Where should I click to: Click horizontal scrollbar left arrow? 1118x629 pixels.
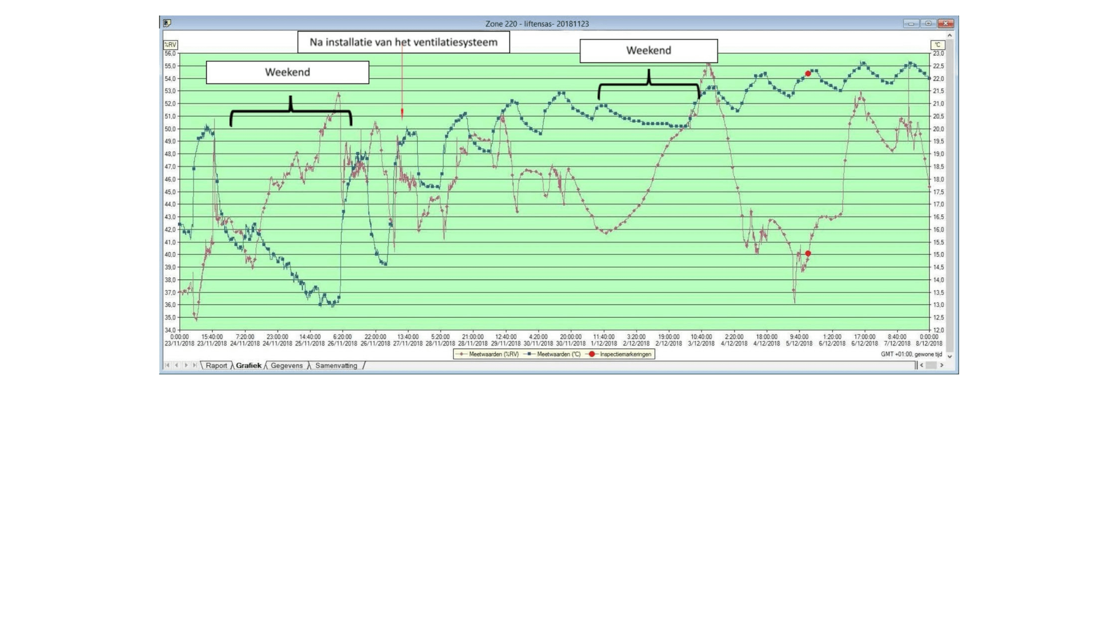921,365
